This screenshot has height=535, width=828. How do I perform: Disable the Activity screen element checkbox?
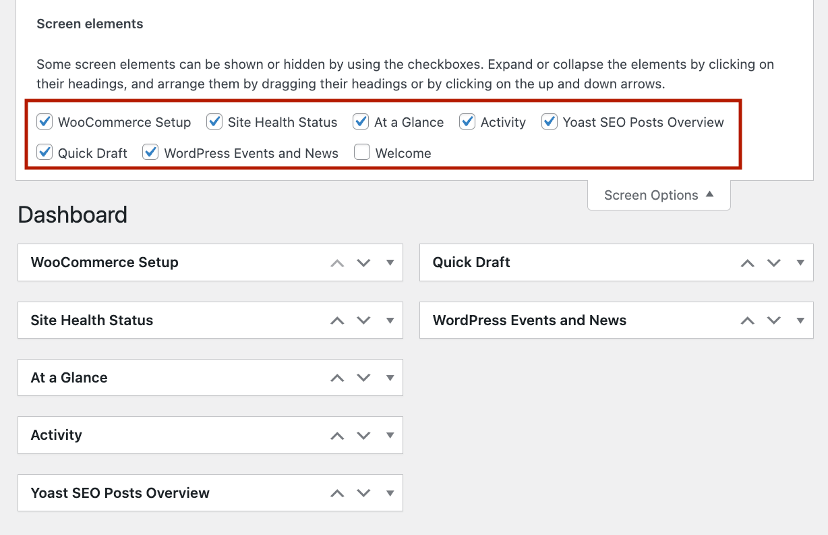[x=468, y=121]
